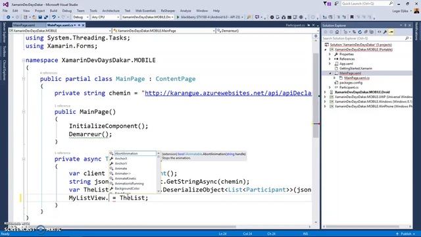This screenshot has width=421, height=237.
Task: Click the feedback icon beside Quick Launch
Action: 336,4
